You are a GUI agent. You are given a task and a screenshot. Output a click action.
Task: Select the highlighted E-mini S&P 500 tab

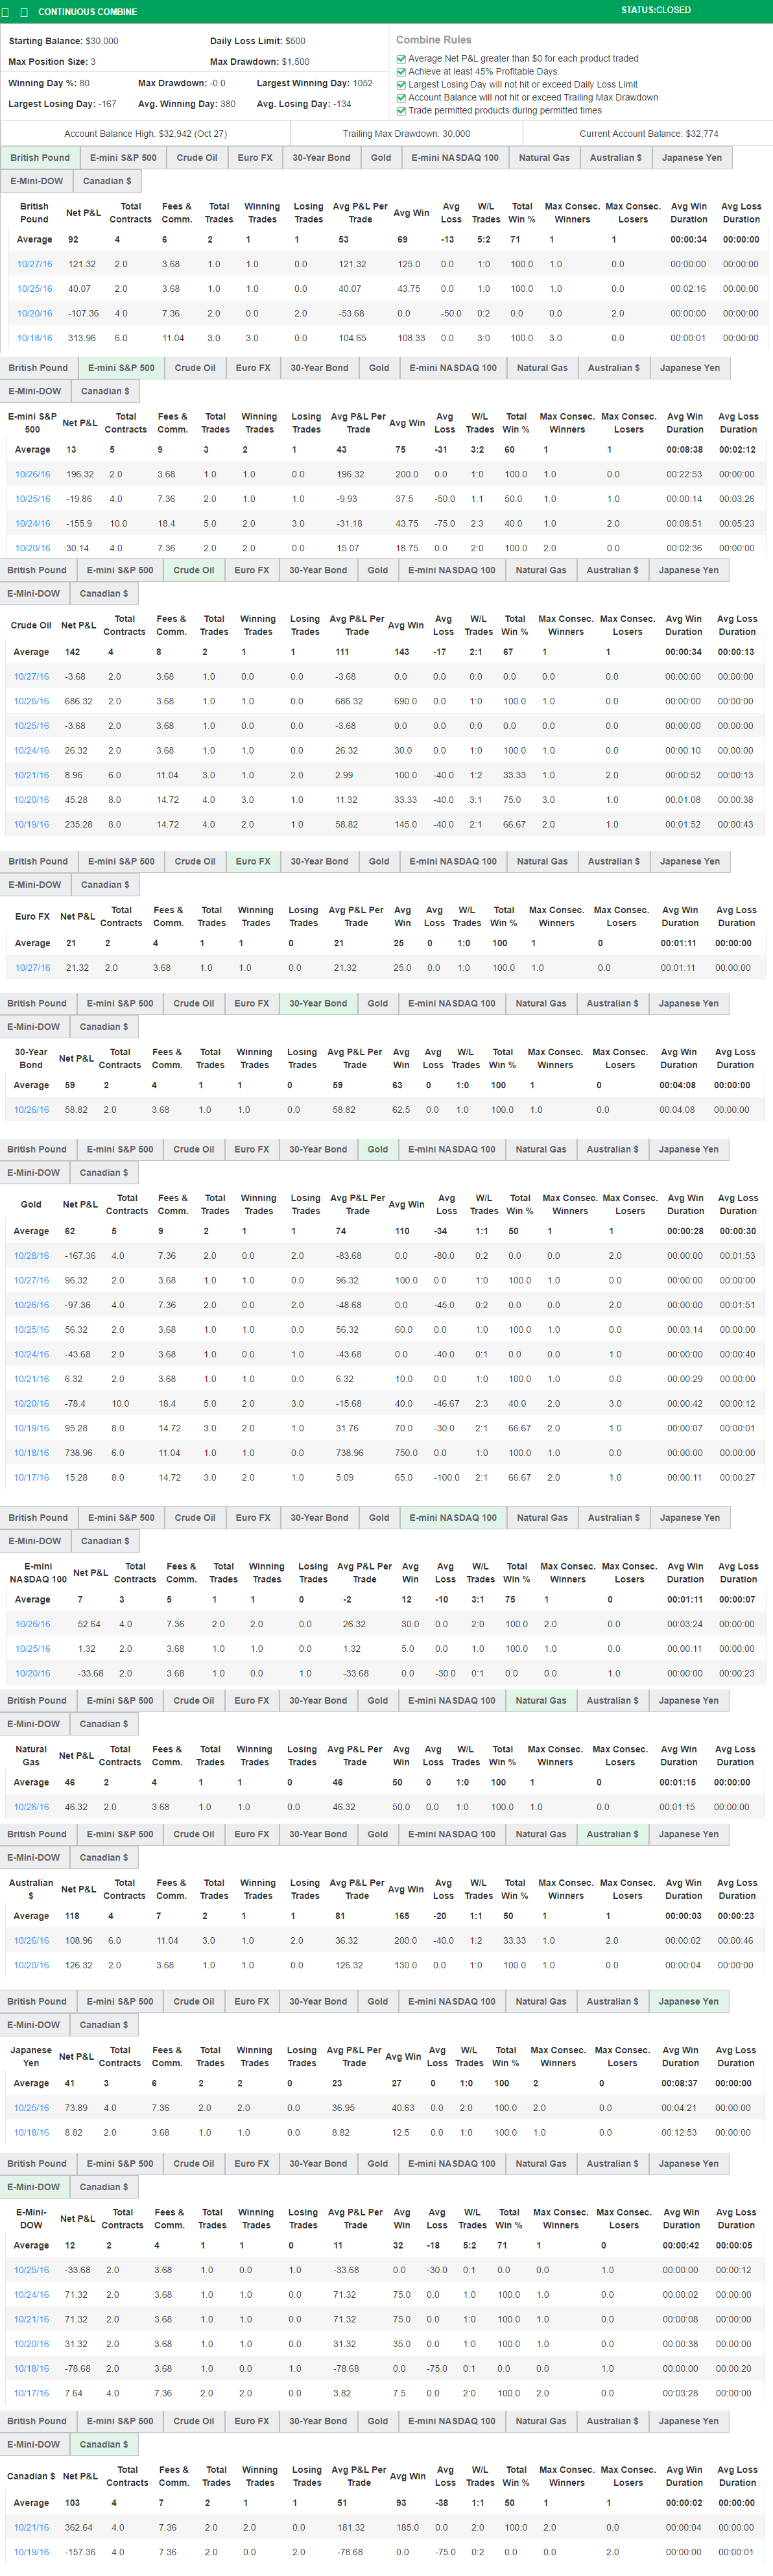click(120, 367)
